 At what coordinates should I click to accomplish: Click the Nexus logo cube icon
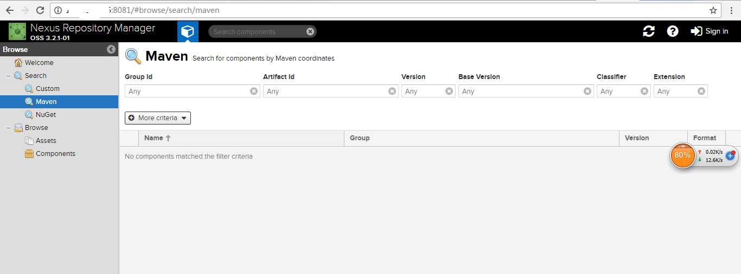[x=17, y=31]
